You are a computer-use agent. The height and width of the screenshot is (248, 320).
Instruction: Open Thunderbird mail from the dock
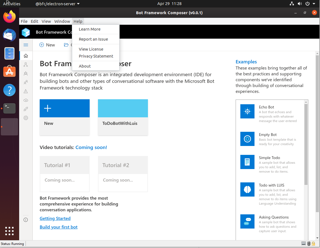[9, 35]
